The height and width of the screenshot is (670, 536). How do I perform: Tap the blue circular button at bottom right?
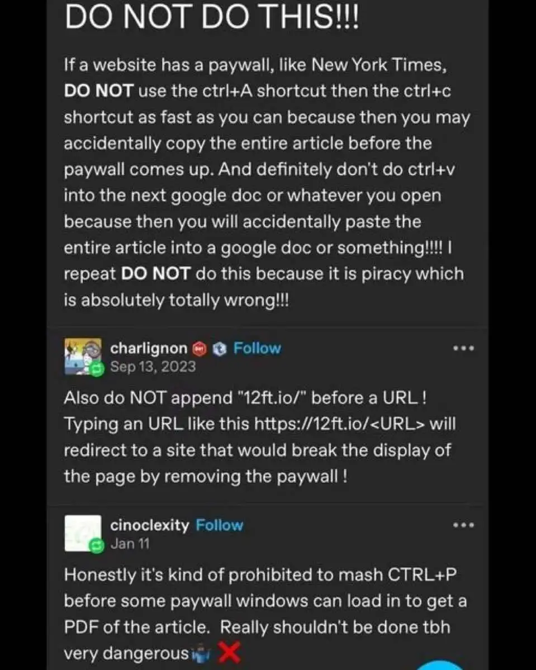pyautogui.click(x=440, y=666)
